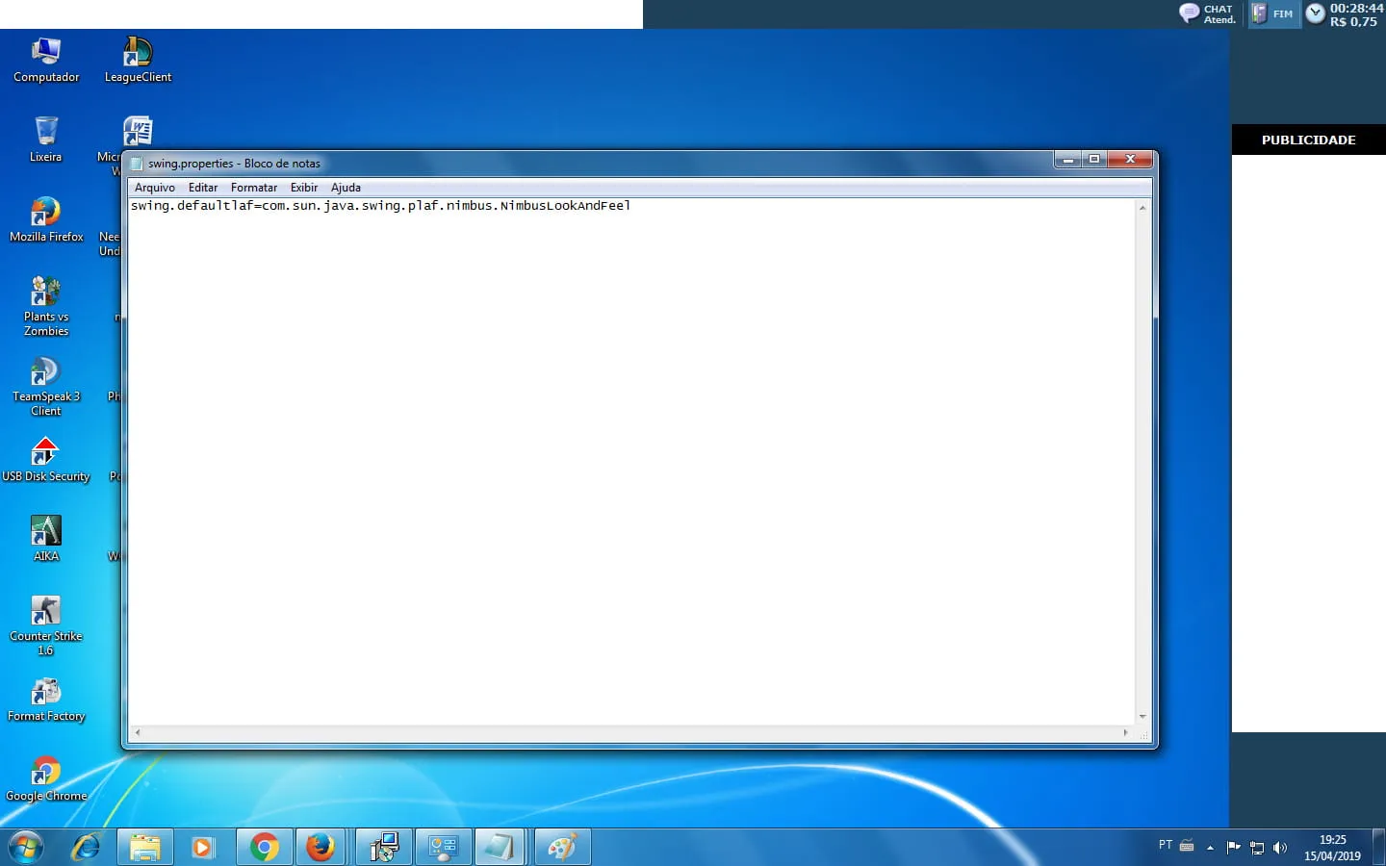Image resolution: width=1386 pixels, height=866 pixels.
Task: Switch to Paint in the taskbar
Action: pos(561,847)
